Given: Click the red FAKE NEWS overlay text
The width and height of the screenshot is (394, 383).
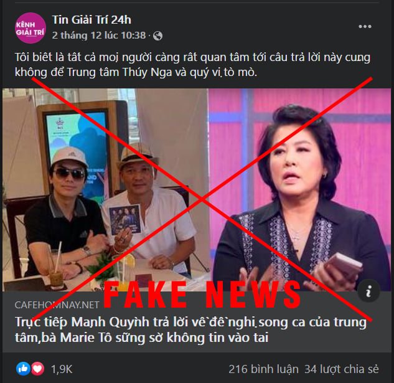Looking at the screenshot, I should click(202, 295).
